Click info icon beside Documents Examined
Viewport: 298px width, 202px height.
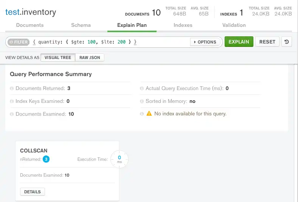pyautogui.click(x=12, y=114)
